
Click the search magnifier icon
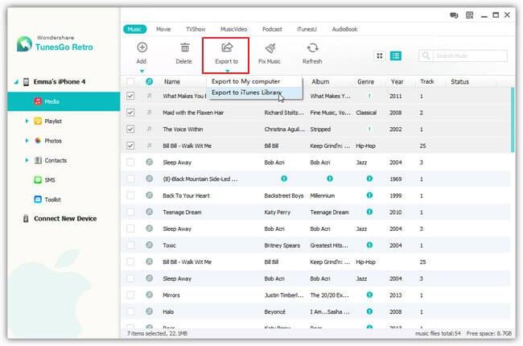pyautogui.click(x=426, y=56)
